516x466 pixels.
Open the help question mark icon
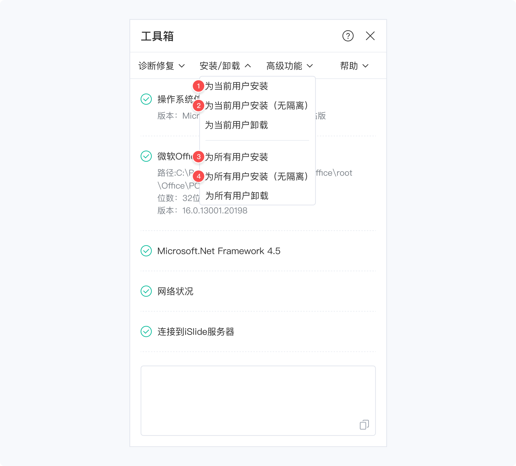tap(348, 36)
